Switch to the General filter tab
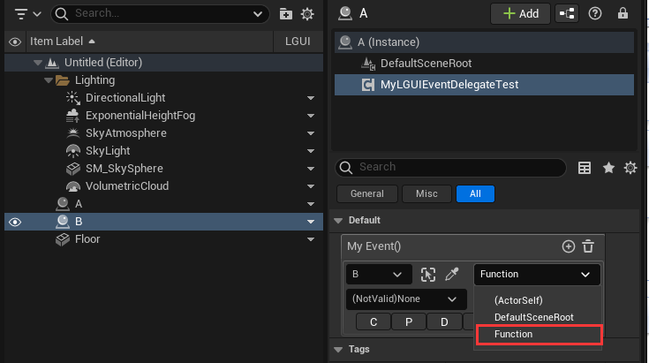The width and height of the screenshot is (649, 363). [x=366, y=194]
